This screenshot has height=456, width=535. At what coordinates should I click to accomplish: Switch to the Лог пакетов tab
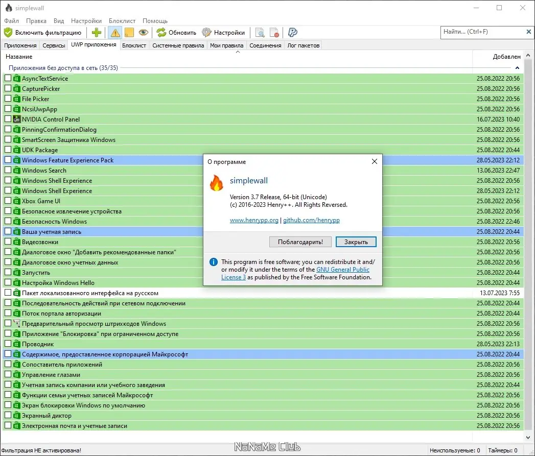[x=304, y=45]
